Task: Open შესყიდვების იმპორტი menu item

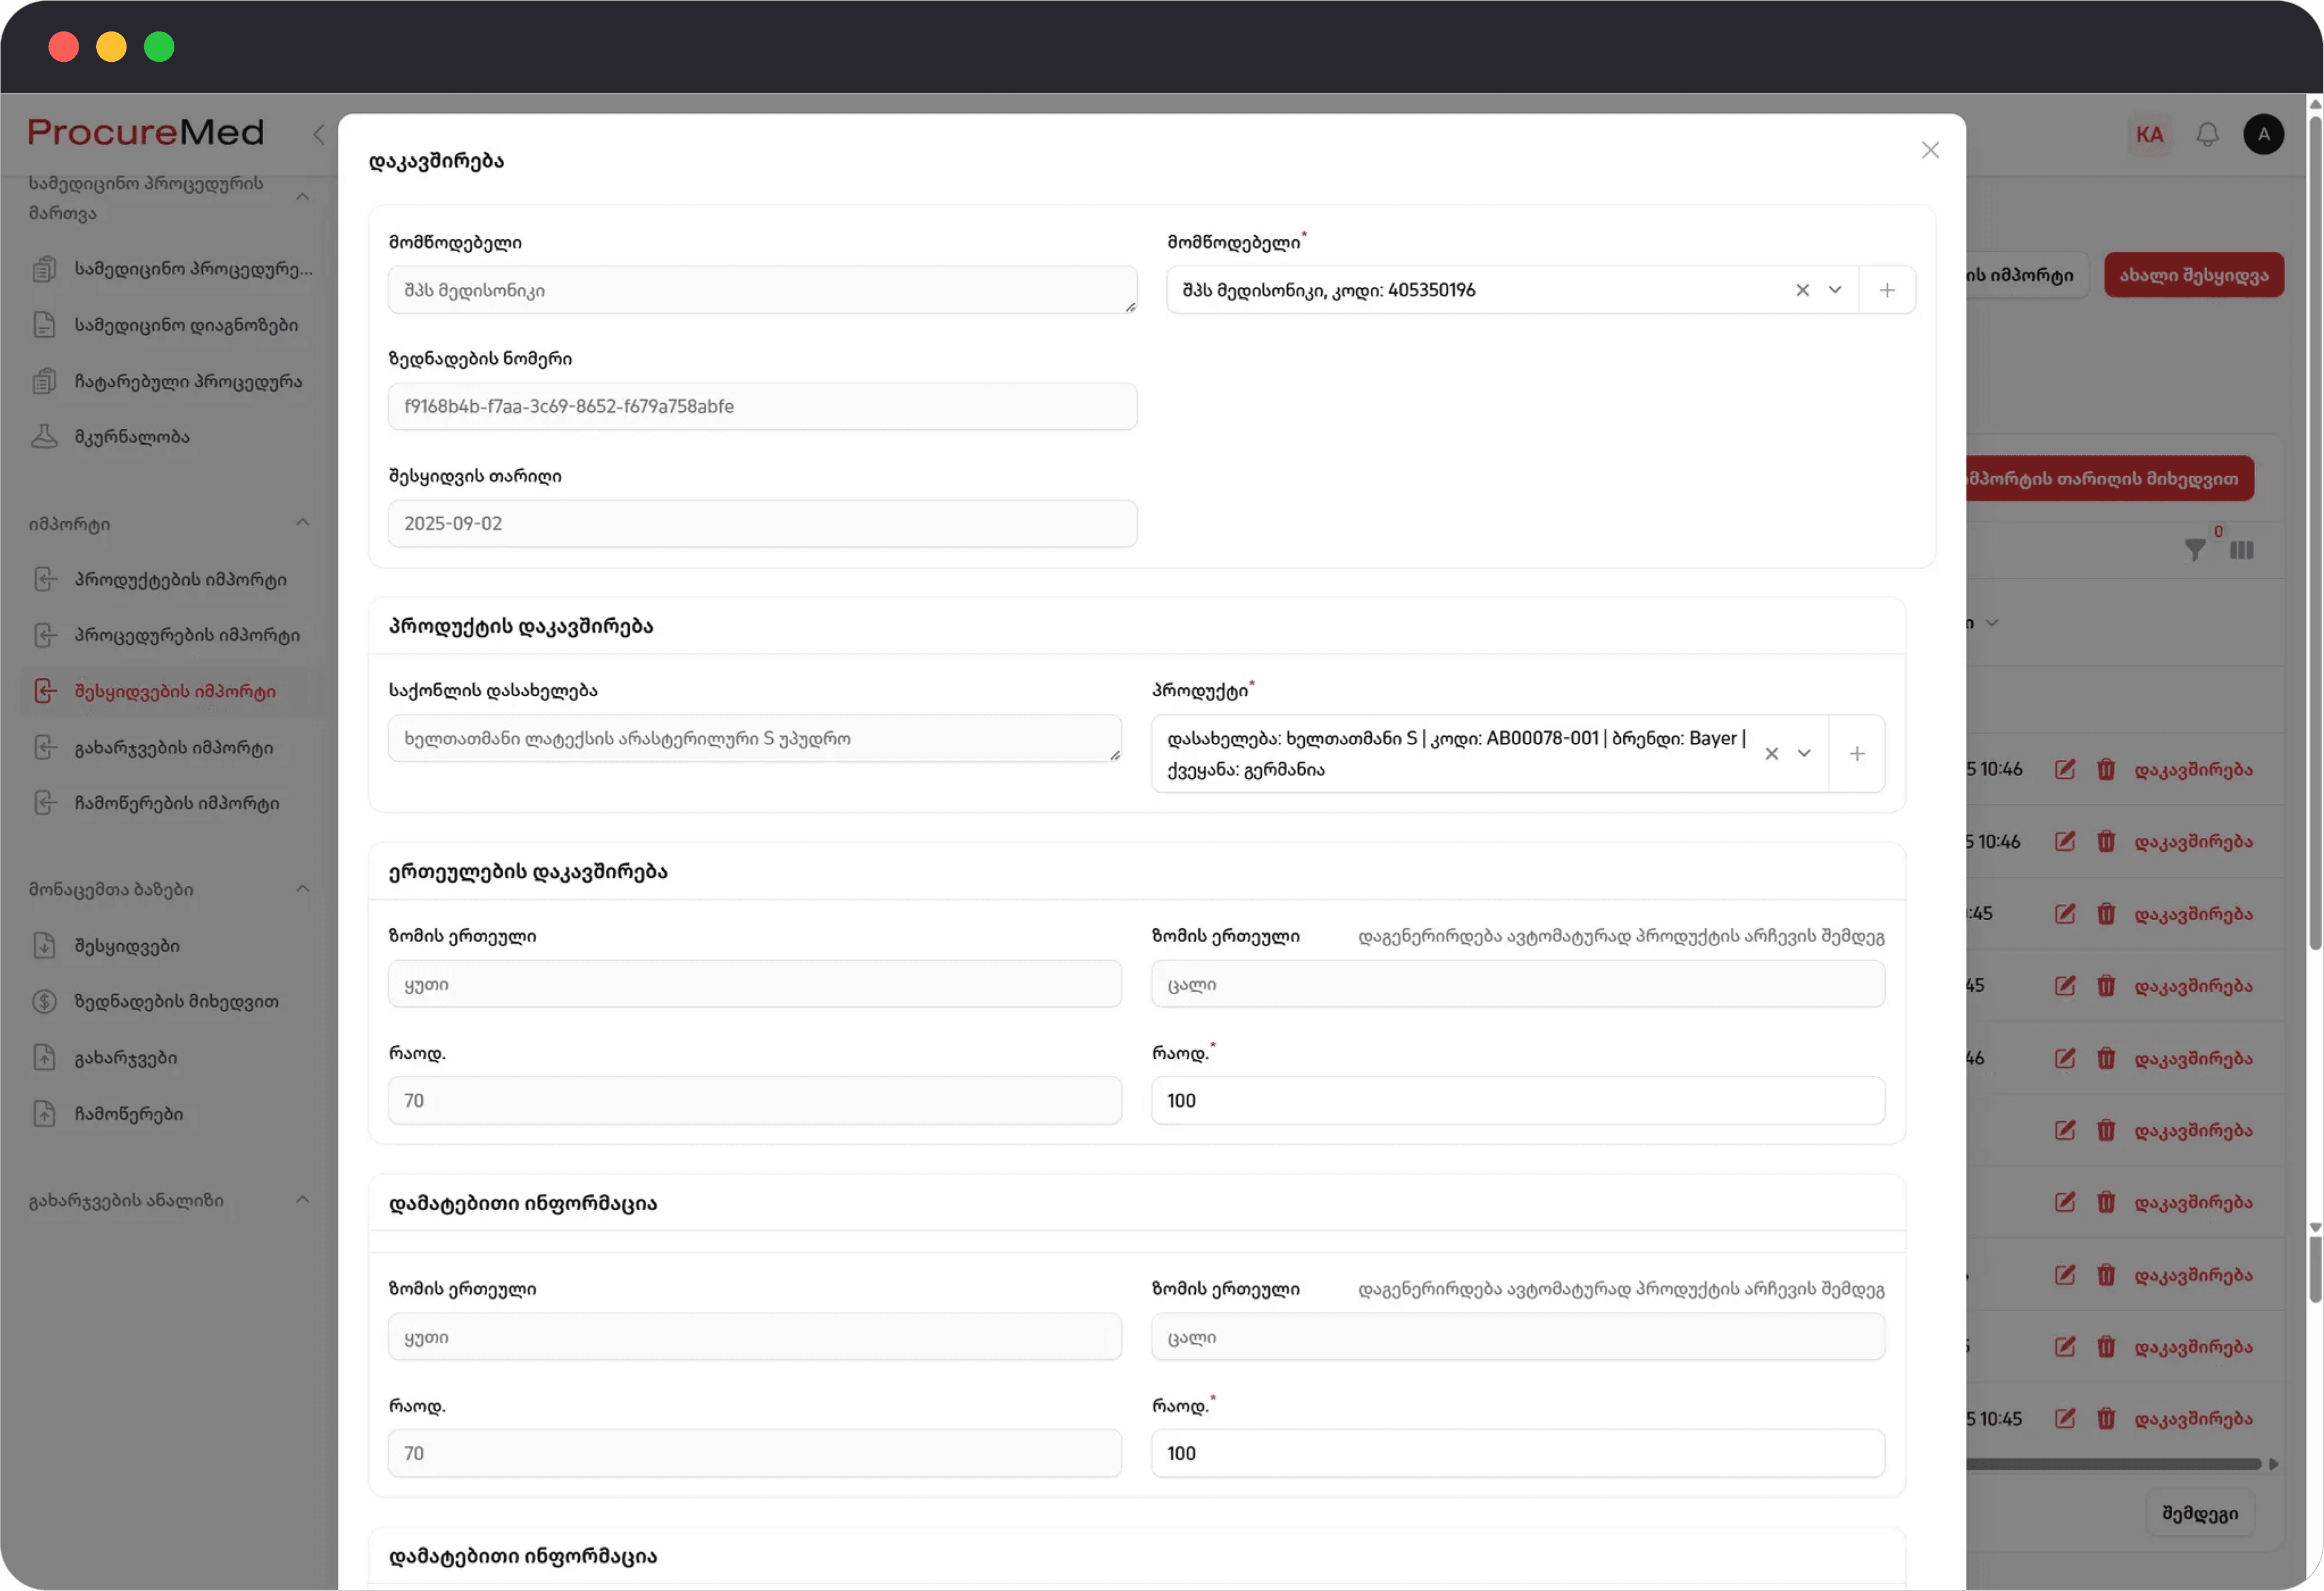Action: (x=175, y=691)
